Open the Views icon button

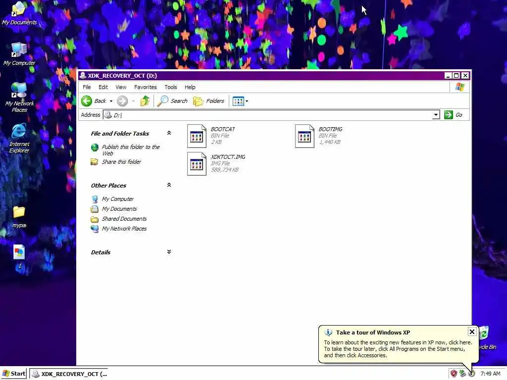[x=238, y=101]
